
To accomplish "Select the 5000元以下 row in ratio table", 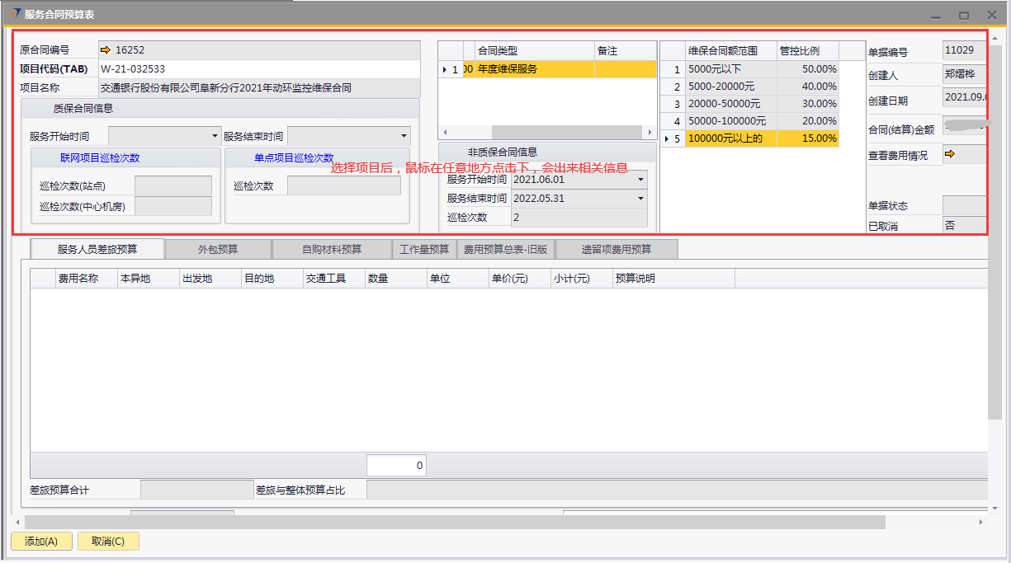I will click(x=730, y=69).
